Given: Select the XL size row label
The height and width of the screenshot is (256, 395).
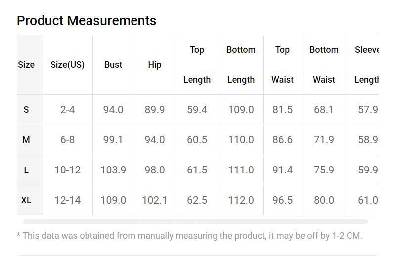Looking at the screenshot, I should pyautogui.click(x=26, y=200).
